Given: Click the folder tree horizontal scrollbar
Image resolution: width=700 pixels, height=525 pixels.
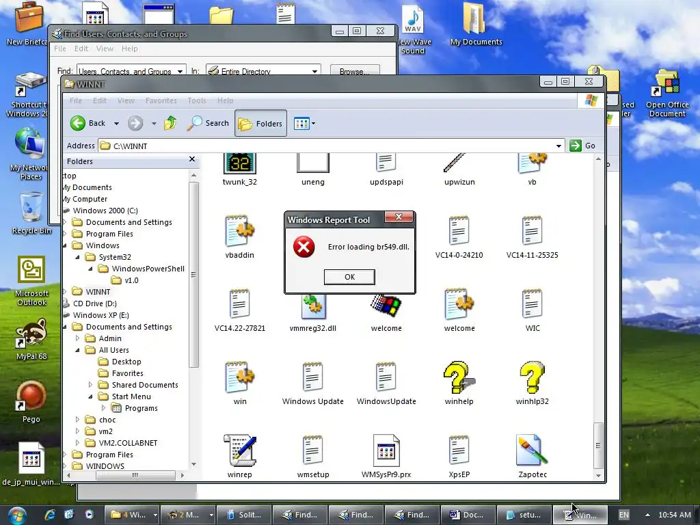Looking at the screenshot, I should 135,476.
